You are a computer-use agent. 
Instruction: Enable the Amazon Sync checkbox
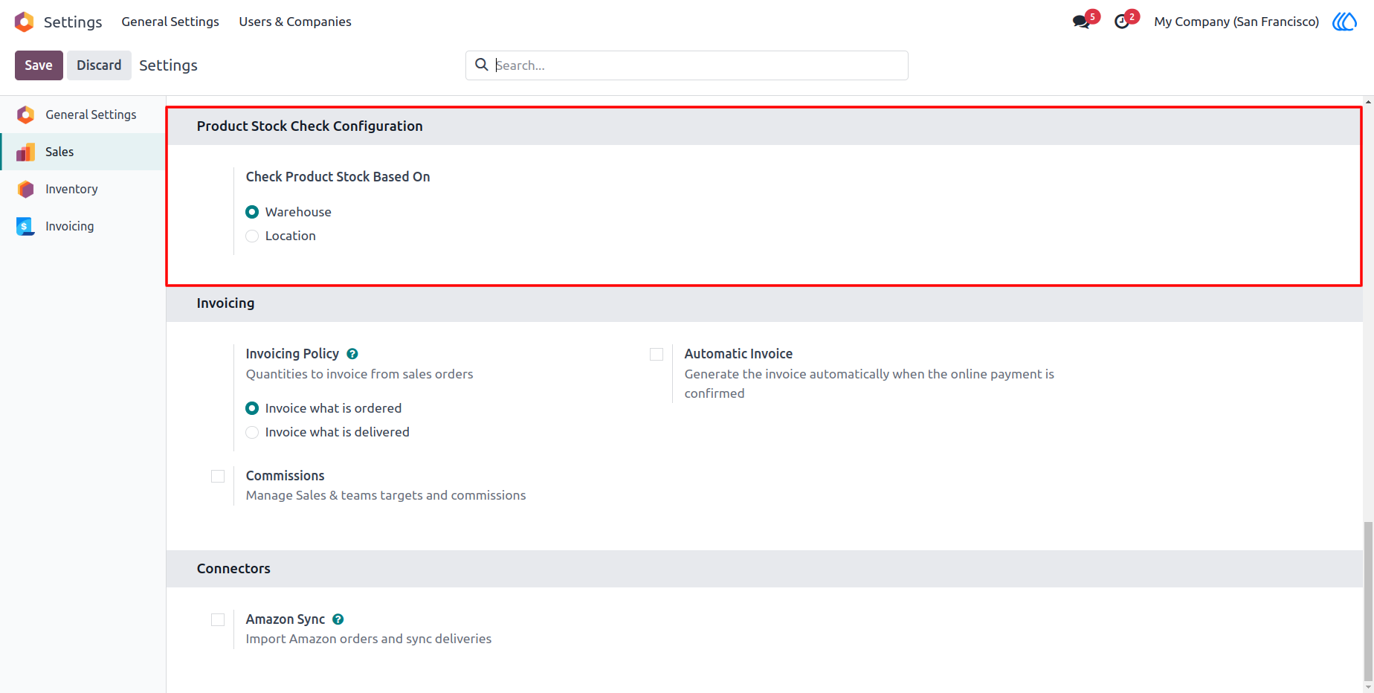(218, 619)
